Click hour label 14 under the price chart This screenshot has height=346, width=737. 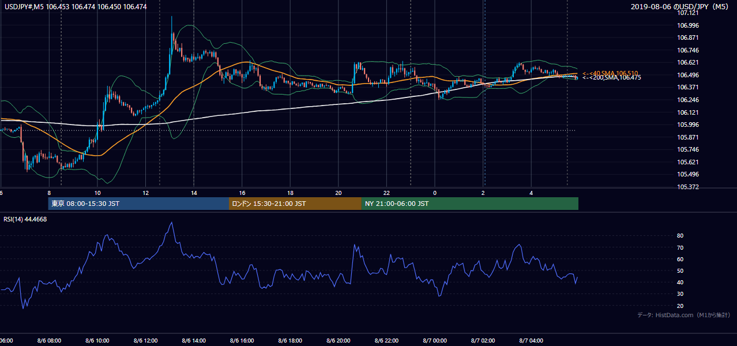[x=194, y=193]
